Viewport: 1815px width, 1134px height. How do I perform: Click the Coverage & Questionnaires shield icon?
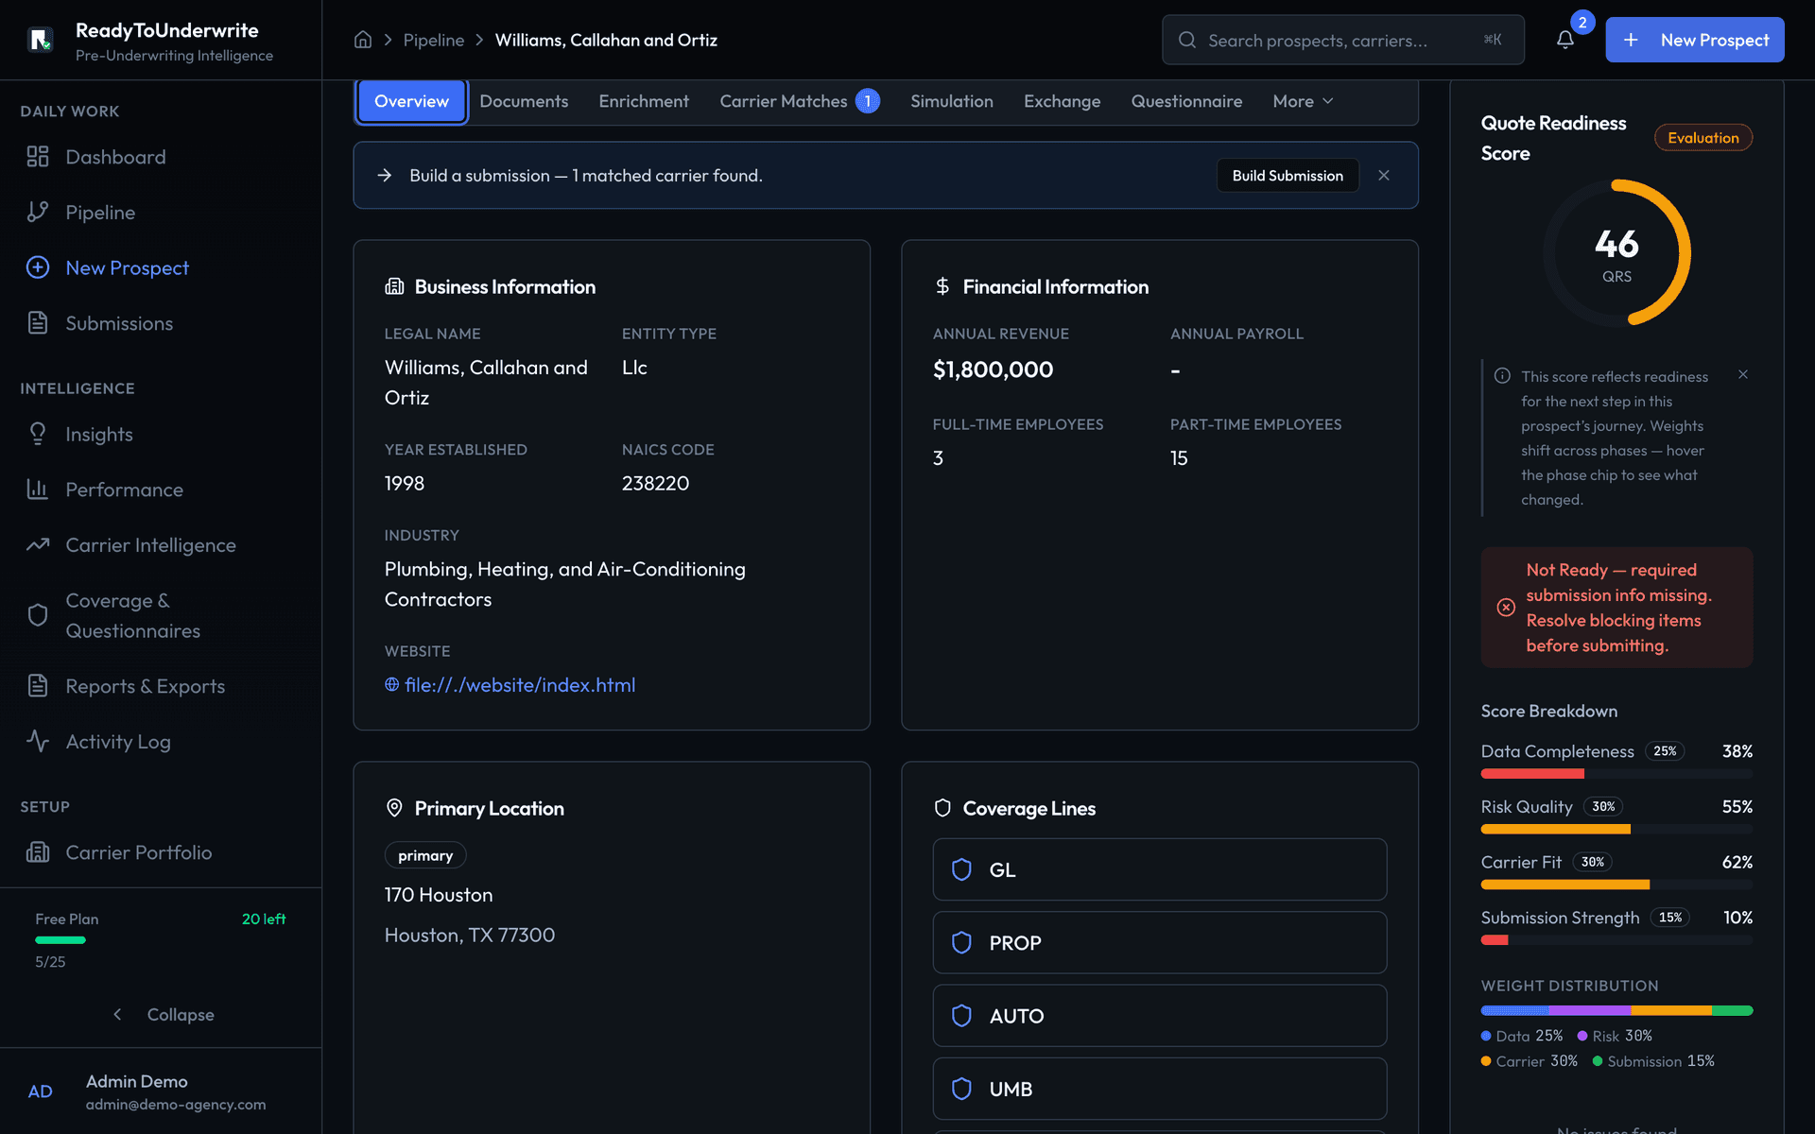click(38, 615)
